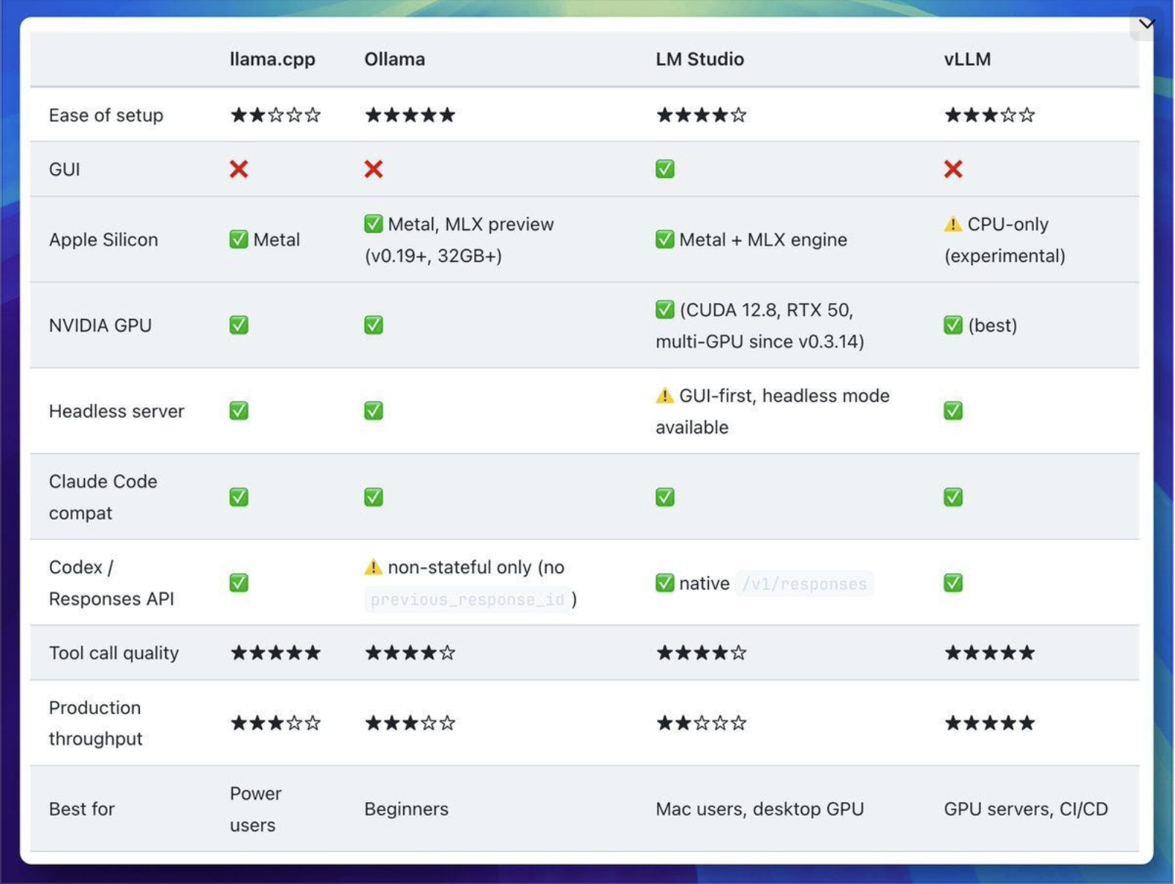This screenshot has width=1175, height=884.
Task: Click vLLM's three-star Ease of setup rating
Action: point(990,115)
